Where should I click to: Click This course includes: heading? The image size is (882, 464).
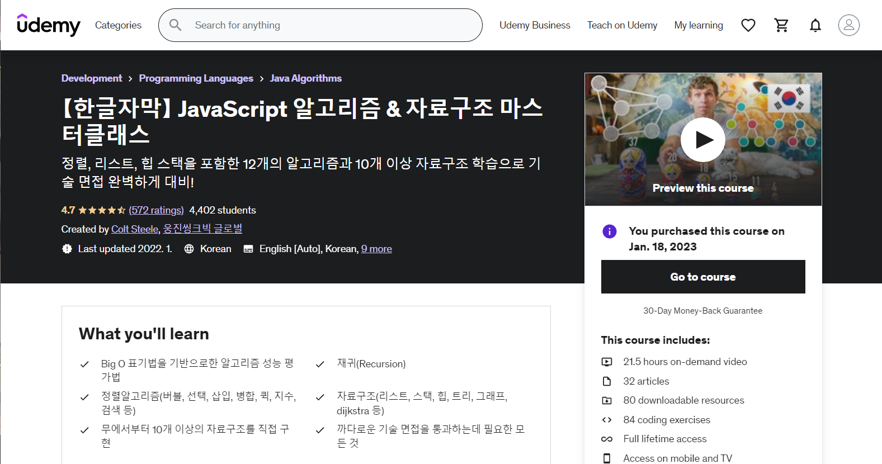(x=655, y=340)
